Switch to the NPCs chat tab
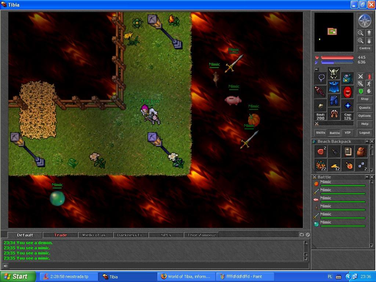The width and height of the screenshot is (376, 282). (x=166, y=235)
